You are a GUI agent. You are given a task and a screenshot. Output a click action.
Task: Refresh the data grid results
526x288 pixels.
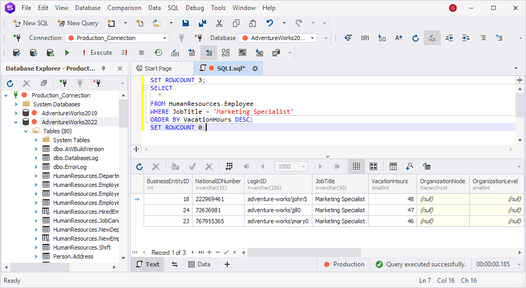pos(139,166)
